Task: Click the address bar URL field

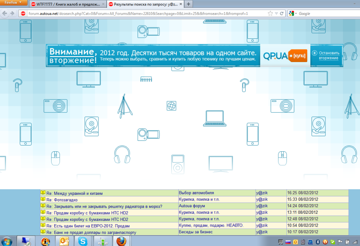Action: (143, 14)
